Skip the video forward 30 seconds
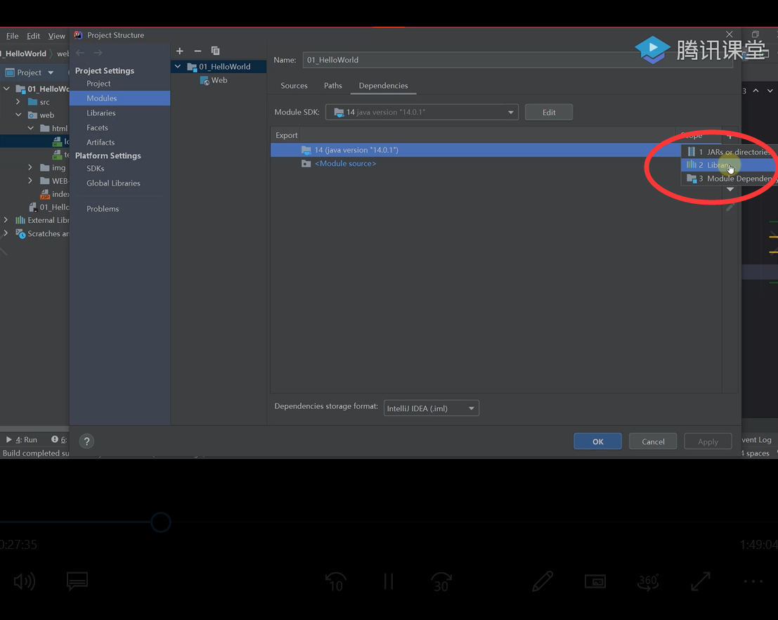Viewport: 778px width, 620px height. pyautogui.click(x=441, y=581)
